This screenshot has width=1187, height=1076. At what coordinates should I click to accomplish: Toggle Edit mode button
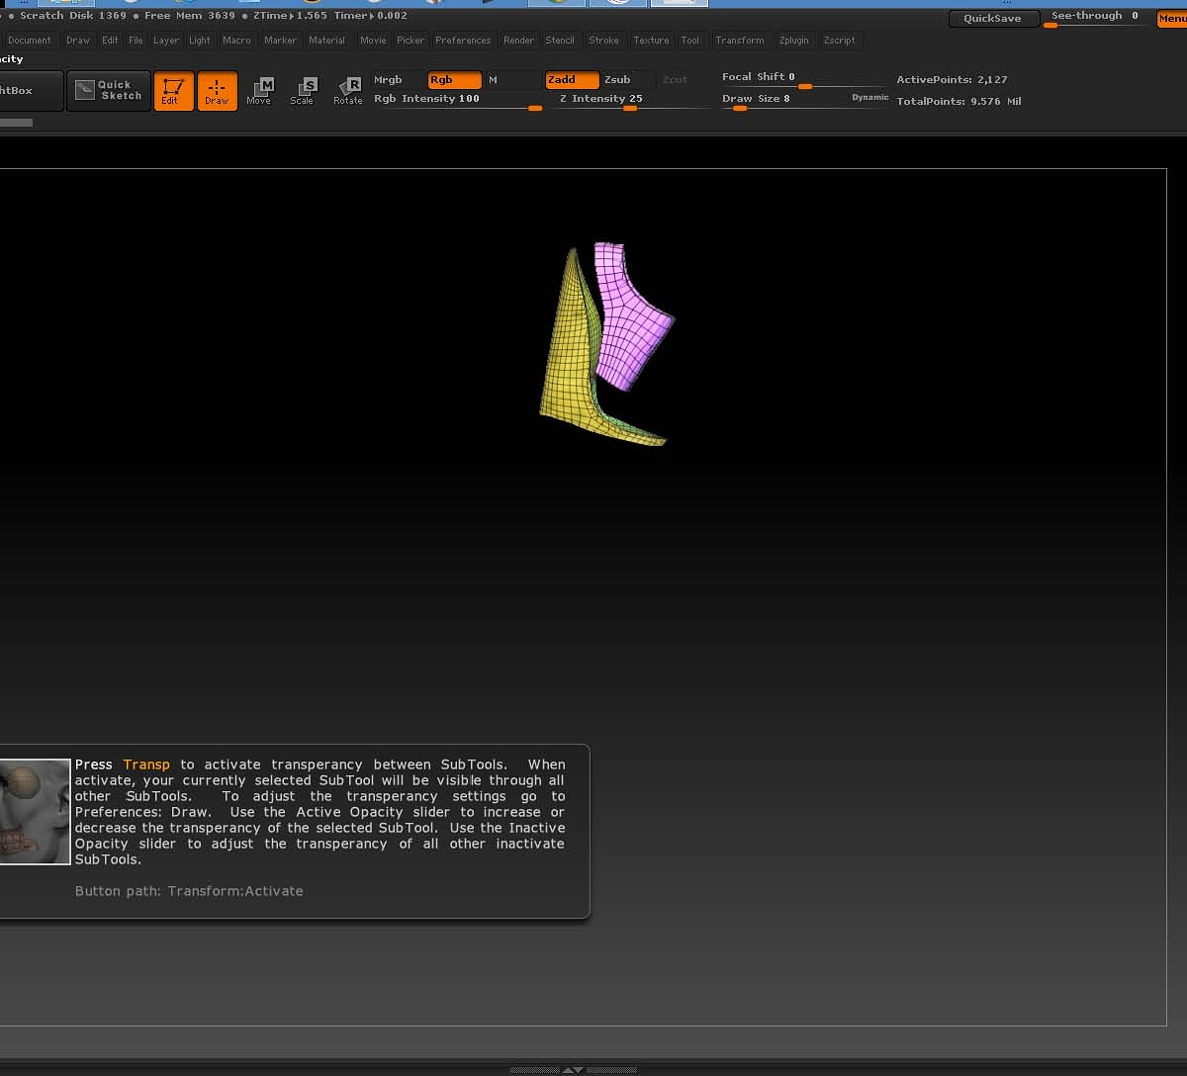(x=173, y=91)
